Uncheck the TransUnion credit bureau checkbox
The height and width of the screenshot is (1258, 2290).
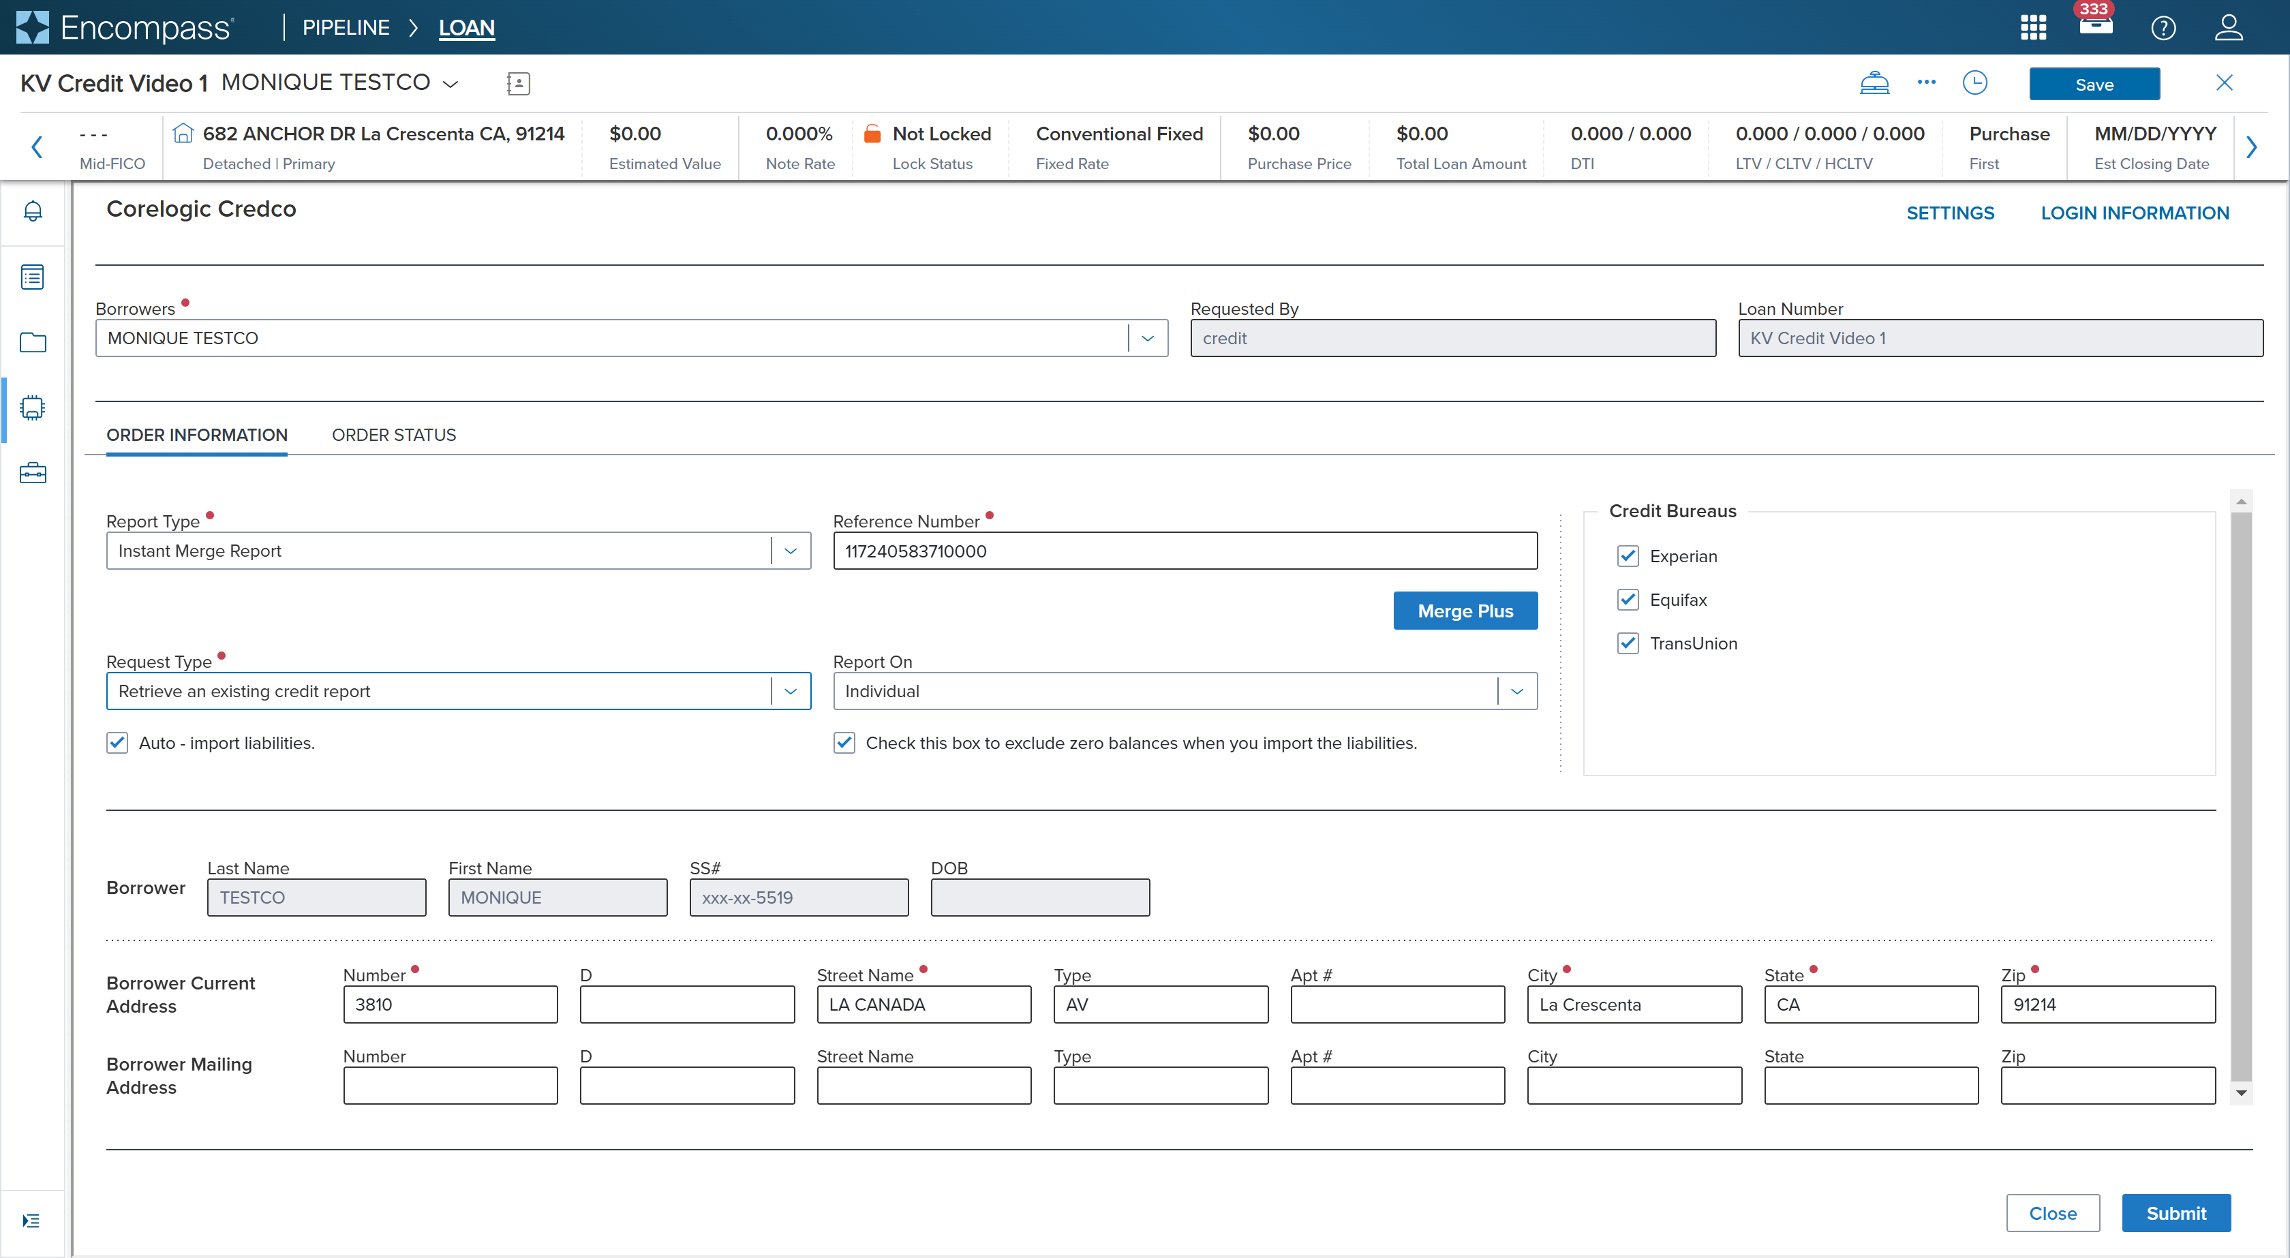click(1628, 644)
